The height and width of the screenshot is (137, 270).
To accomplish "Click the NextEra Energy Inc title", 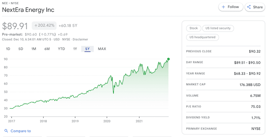I will pyautogui.click(x=28, y=10).
